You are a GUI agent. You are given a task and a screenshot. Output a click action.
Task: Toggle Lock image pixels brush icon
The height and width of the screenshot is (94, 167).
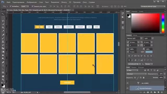[x=138, y=78]
